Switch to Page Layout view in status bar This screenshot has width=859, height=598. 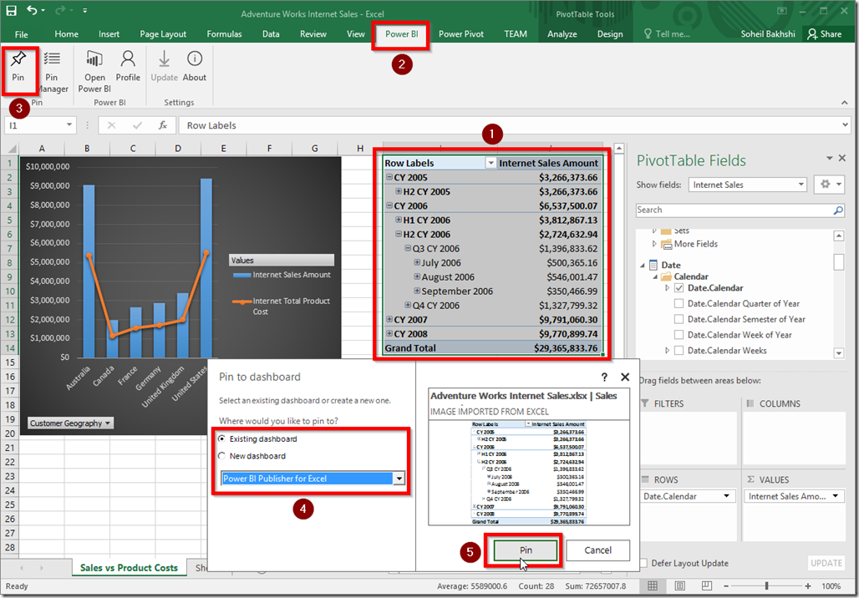[x=680, y=586]
